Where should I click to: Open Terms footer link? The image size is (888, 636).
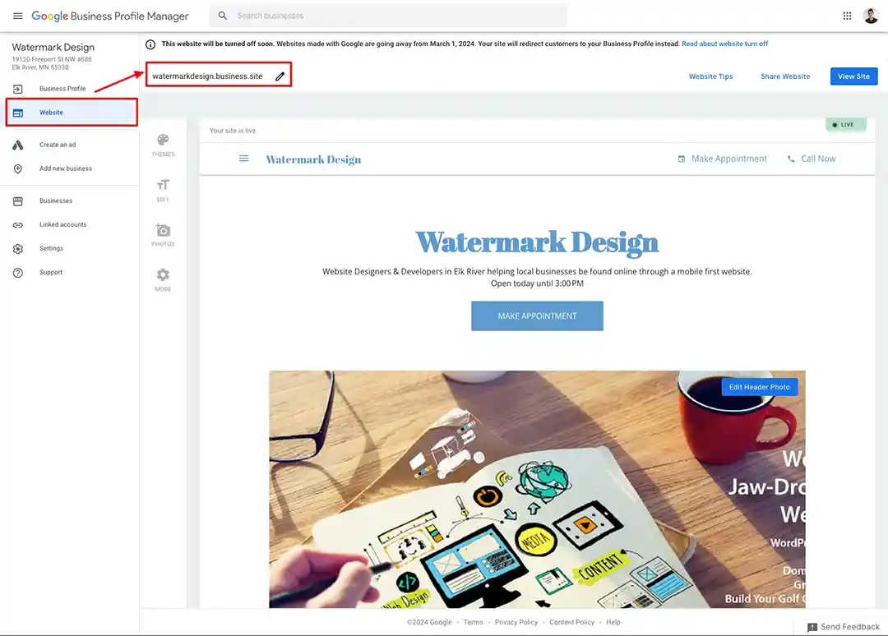pos(473,622)
